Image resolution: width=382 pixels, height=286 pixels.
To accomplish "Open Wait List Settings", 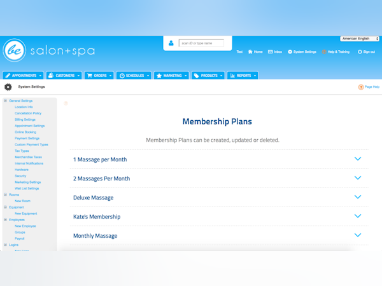I will 27,189.
